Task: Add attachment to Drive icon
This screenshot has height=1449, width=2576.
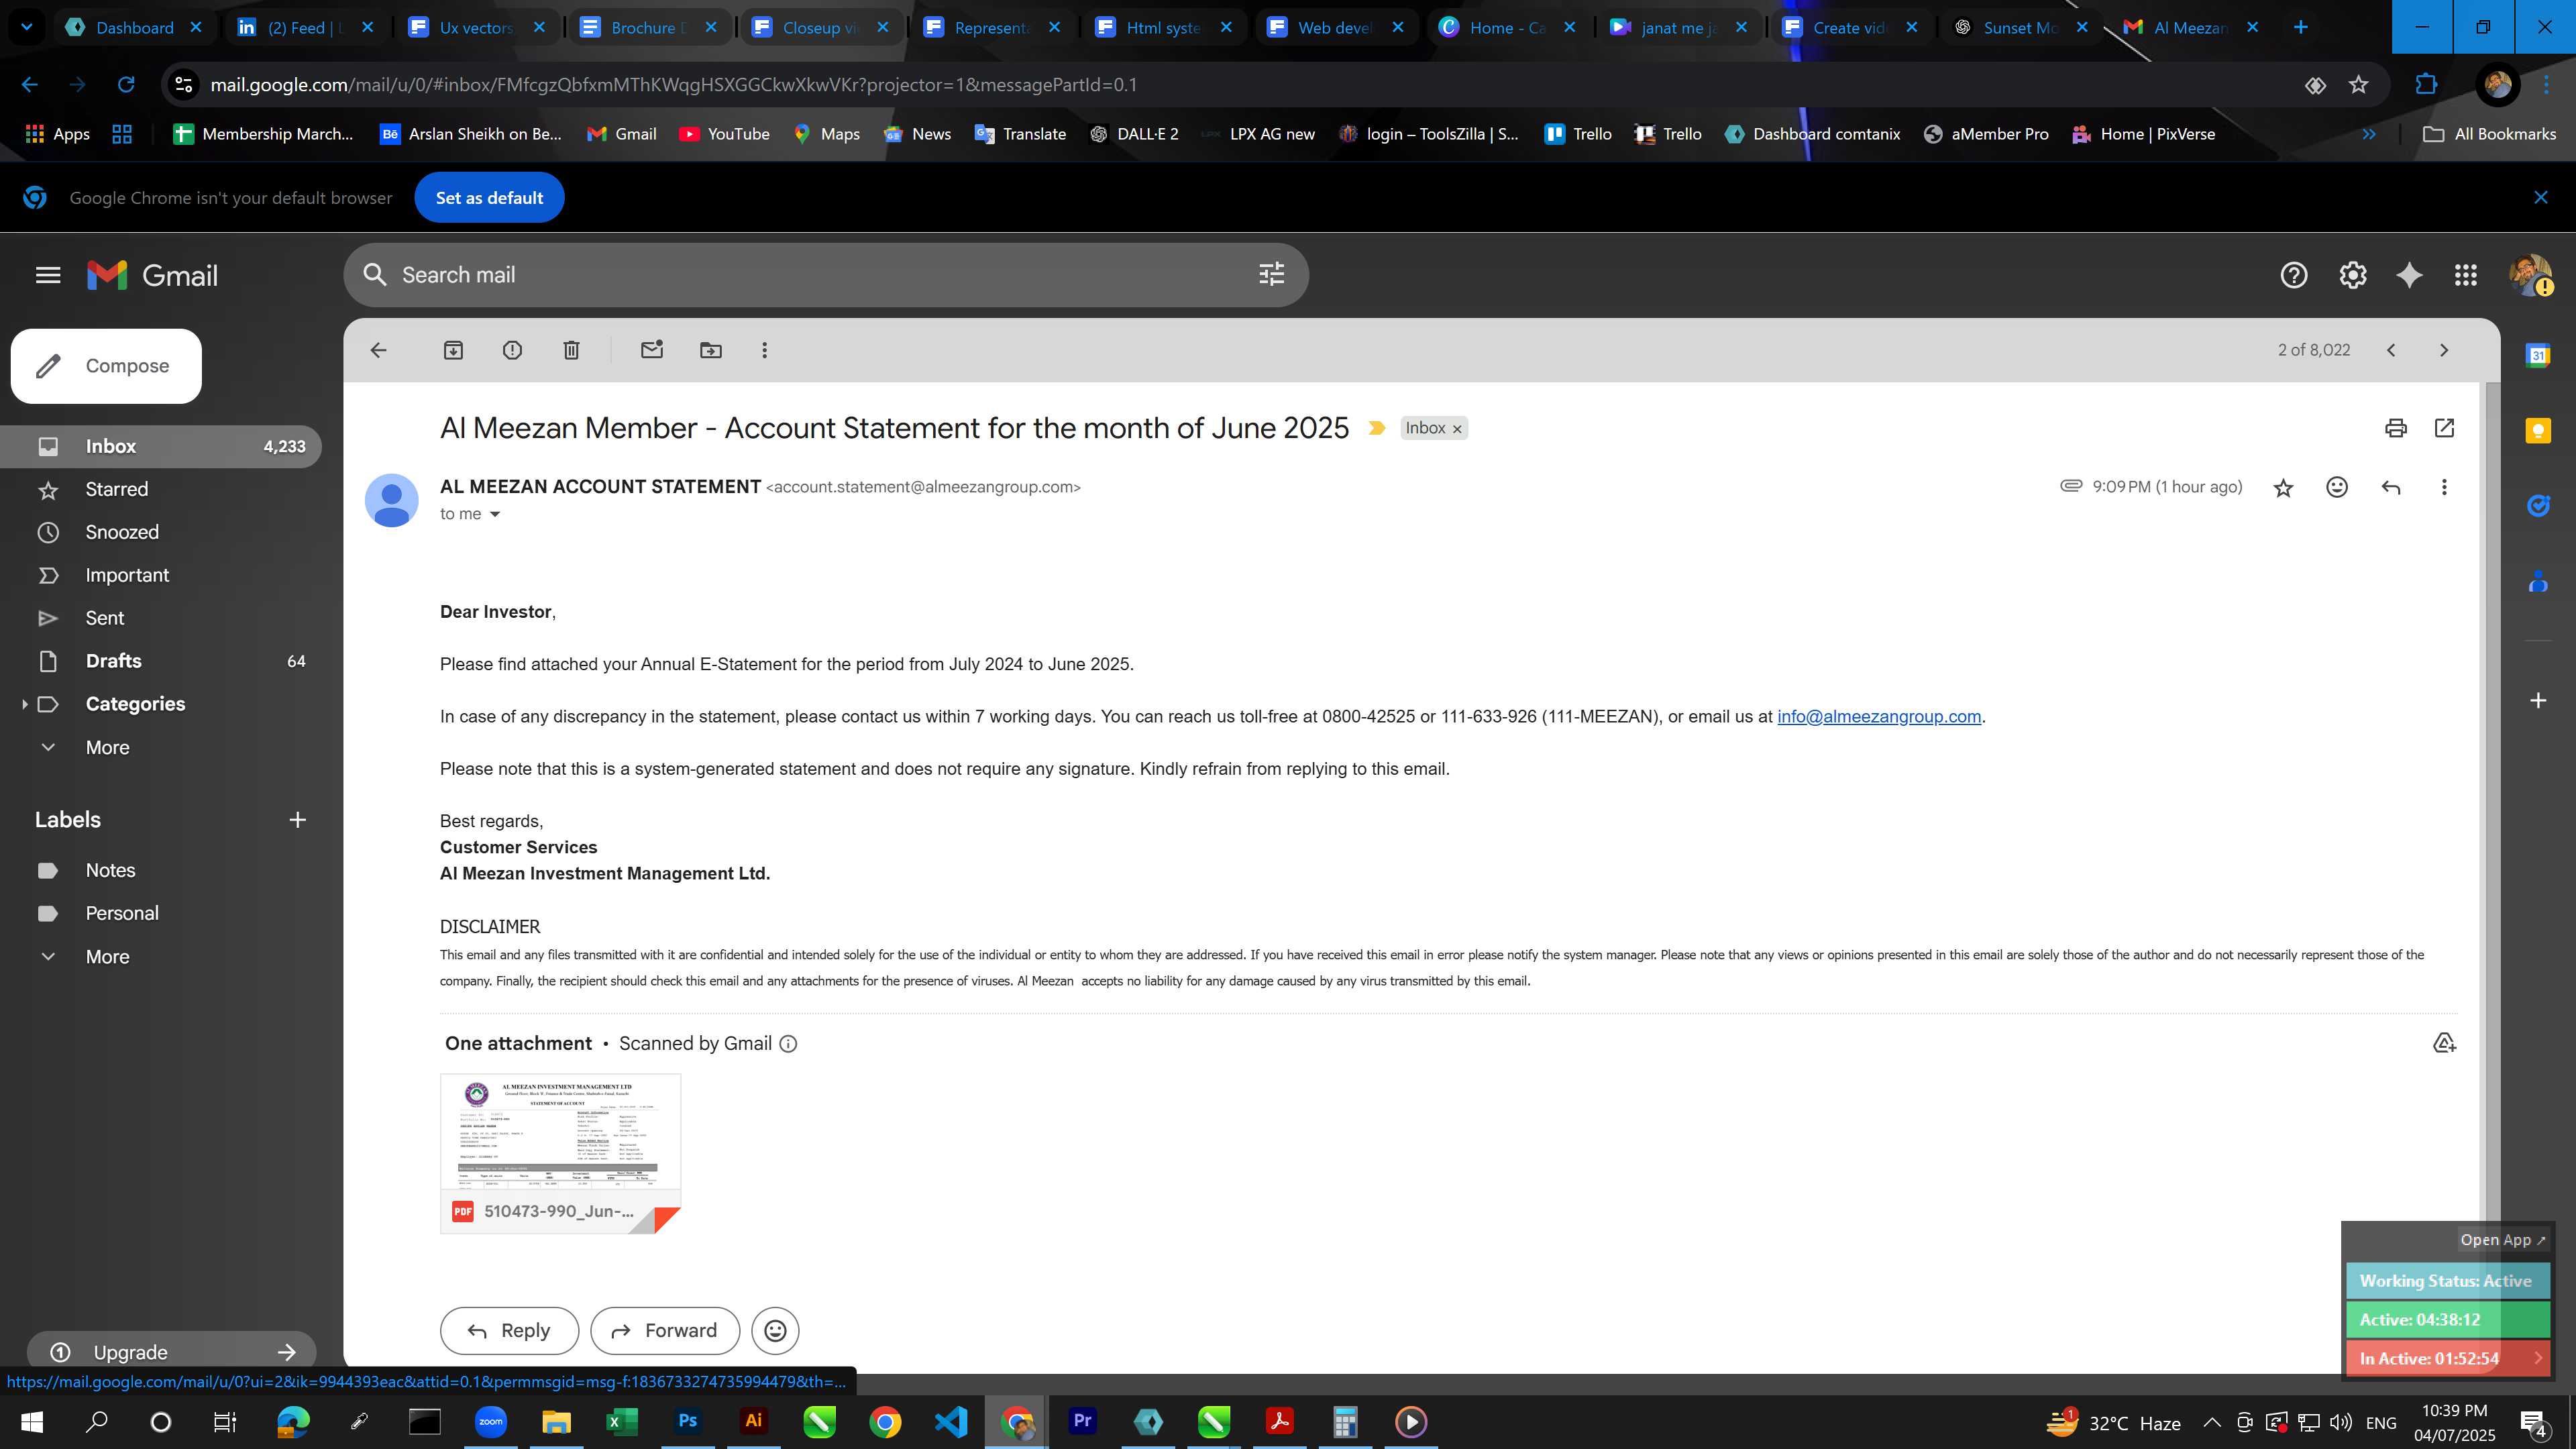Action: [2444, 1043]
